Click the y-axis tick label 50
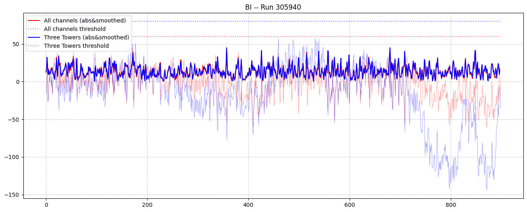 coord(16,44)
